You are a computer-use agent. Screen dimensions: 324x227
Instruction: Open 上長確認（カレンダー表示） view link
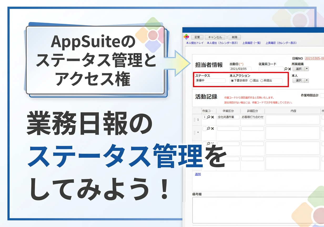281,43
